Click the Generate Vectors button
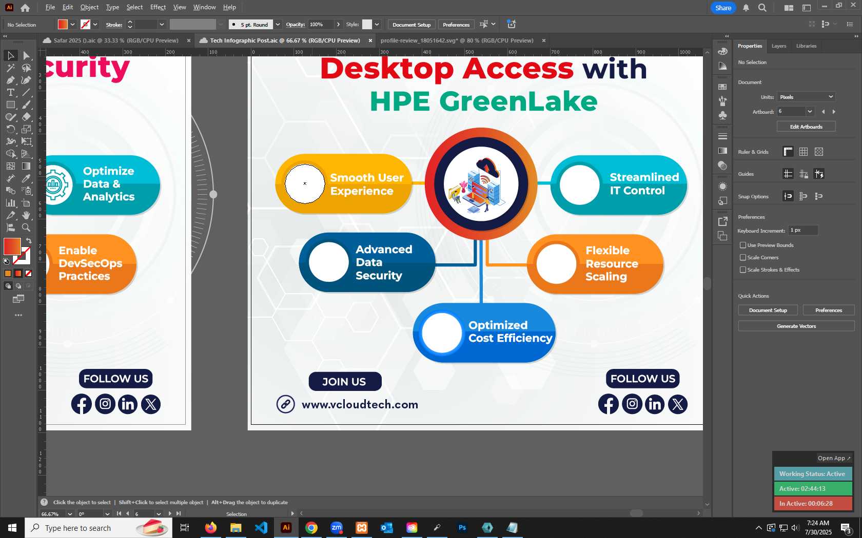Image resolution: width=862 pixels, height=538 pixels. pos(796,326)
